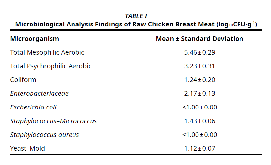Image resolution: width=271 pixels, height=165 pixels.
Task: Click the Enterobacteriaceae row label
Action: click(x=39, y=93)
